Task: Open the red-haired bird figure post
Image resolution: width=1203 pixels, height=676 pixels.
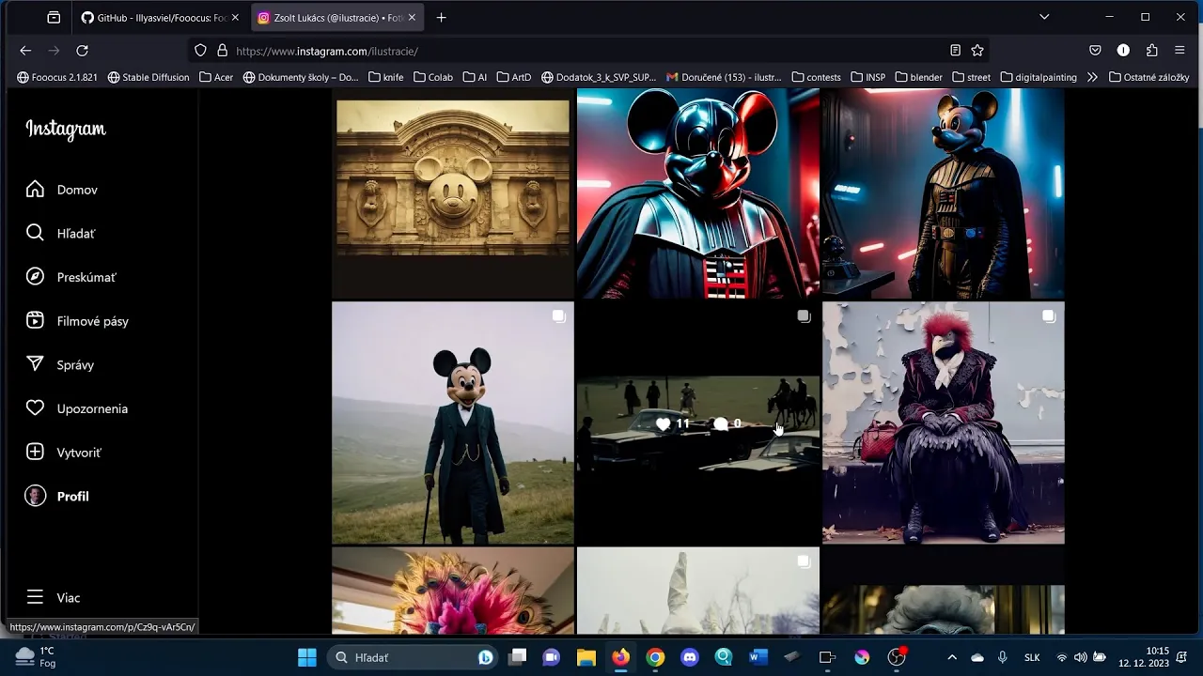Action: [x=943, y=422]
